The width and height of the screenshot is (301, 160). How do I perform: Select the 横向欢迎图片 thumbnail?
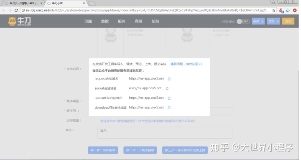(x=187, y=38)
